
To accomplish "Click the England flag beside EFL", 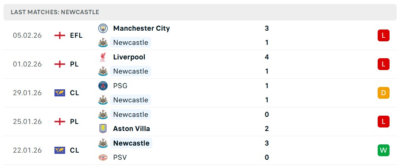I will (60, 35).
